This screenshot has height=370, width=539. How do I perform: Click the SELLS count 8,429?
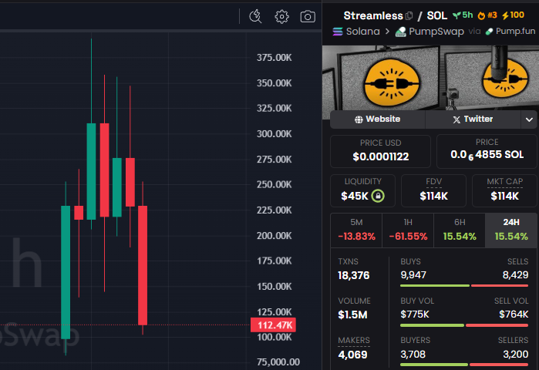point(515,275)
